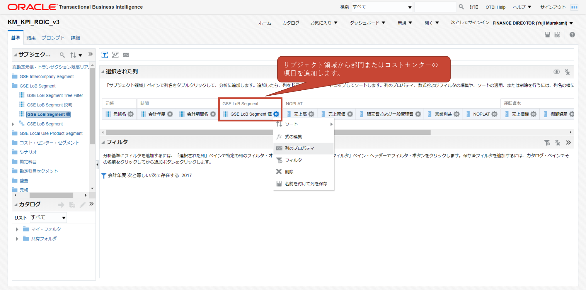Viewport: 586px width, 291px height.
Task: Click the catalog add arrow icon
Action: coord(61,205)
